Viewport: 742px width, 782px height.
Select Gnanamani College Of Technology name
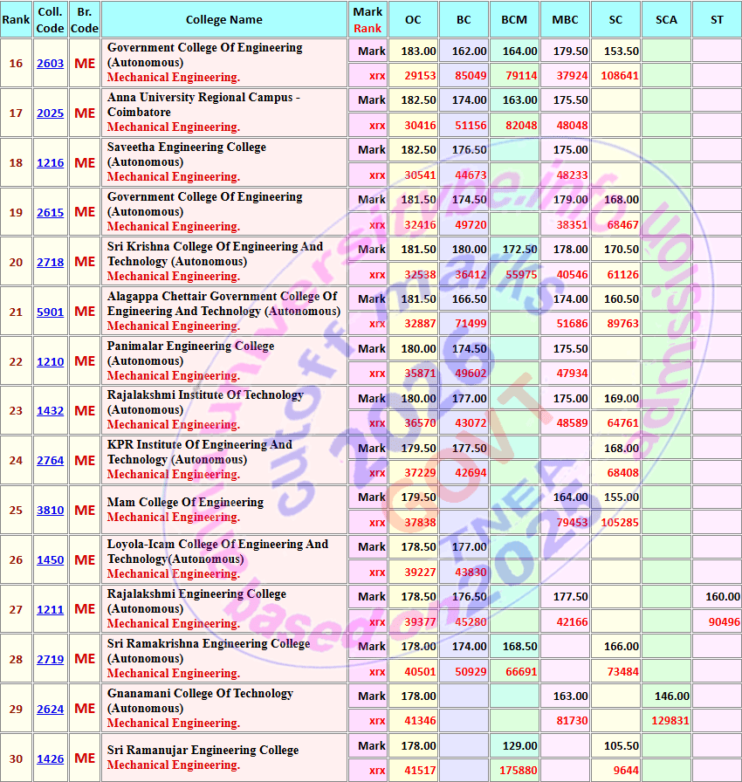[x=201, y=701]
